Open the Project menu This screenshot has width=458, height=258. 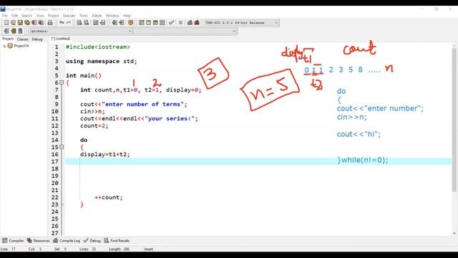pos(54,16)
